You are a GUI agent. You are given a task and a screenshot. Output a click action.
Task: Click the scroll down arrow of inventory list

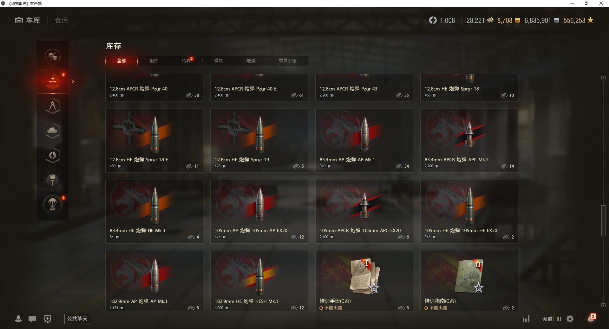(603, 305)
